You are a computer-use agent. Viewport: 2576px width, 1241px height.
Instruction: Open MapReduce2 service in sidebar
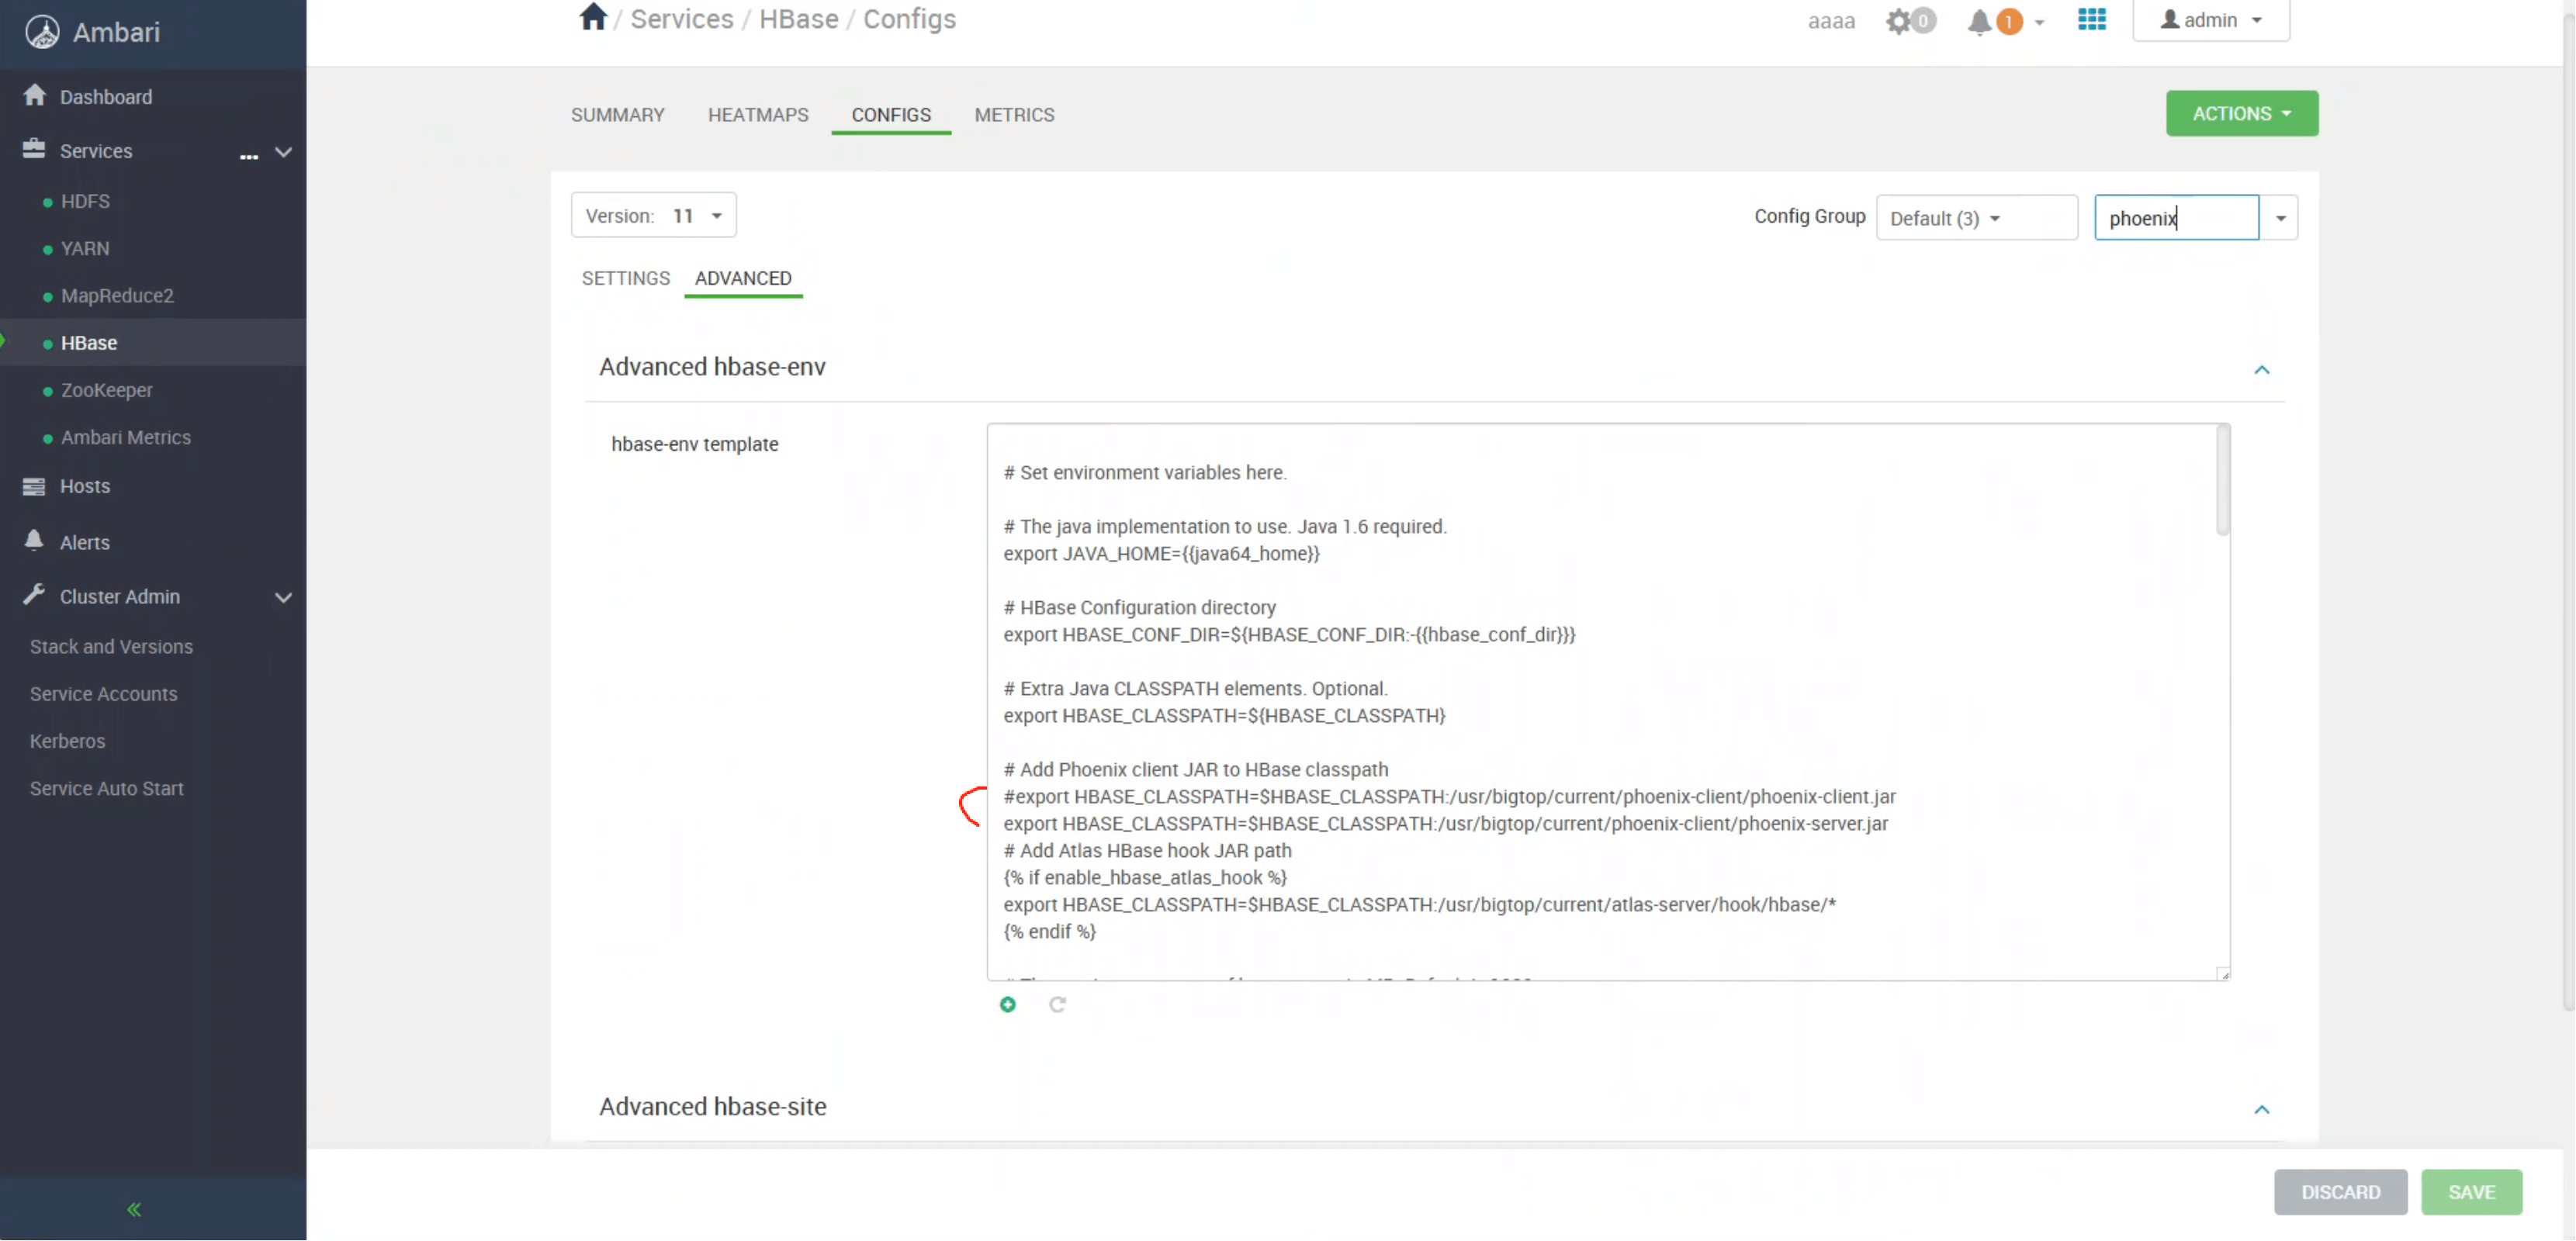click(x=117, y=296)
